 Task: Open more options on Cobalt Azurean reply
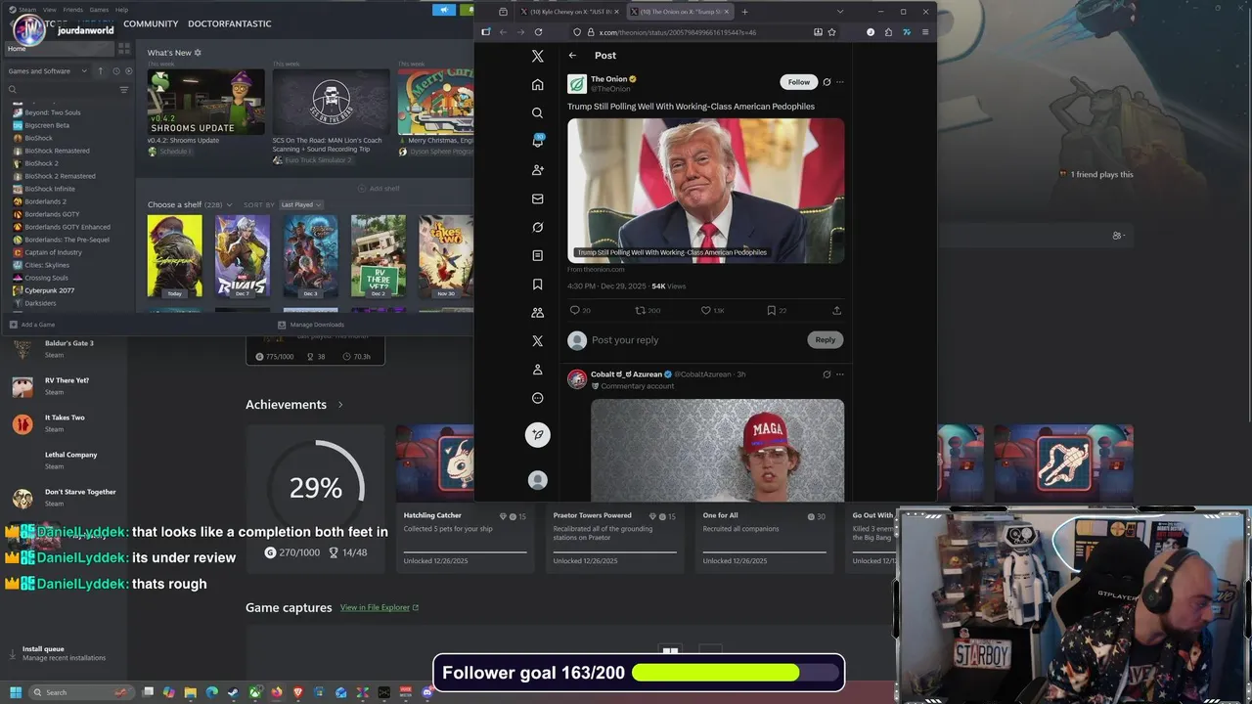(840, 374)
